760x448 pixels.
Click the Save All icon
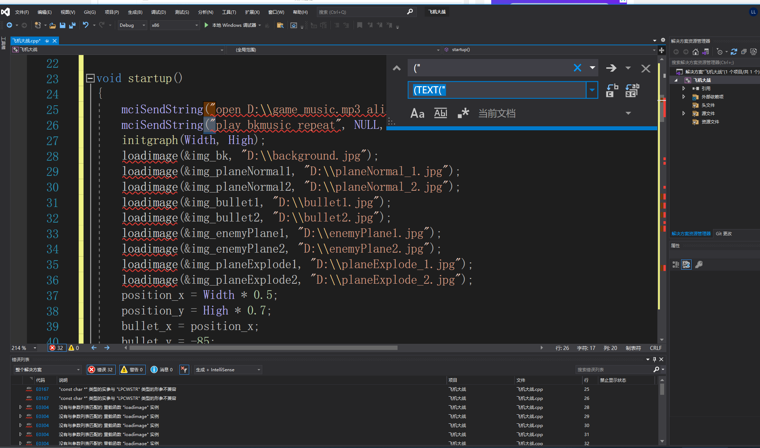click(72, 25)
